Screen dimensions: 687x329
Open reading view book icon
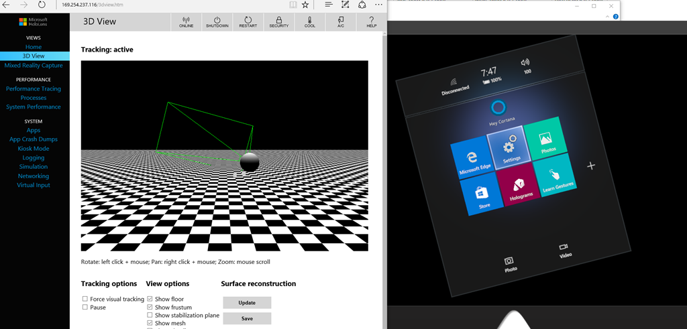click(x=293, y=5)
